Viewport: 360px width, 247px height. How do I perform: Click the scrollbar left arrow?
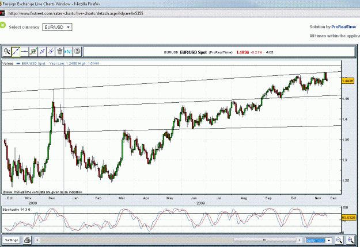coord(37,240)
